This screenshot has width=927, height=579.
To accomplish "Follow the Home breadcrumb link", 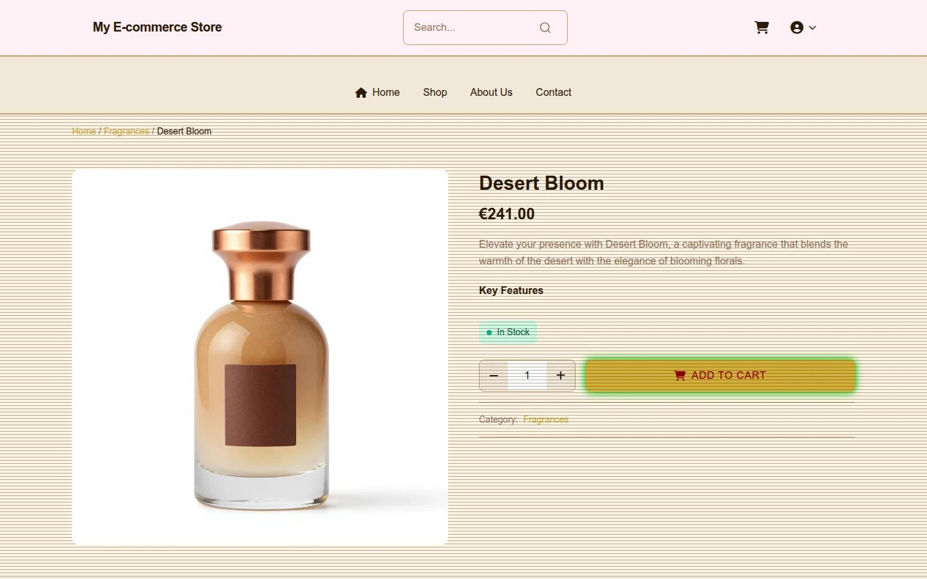I will coord(84,131).
